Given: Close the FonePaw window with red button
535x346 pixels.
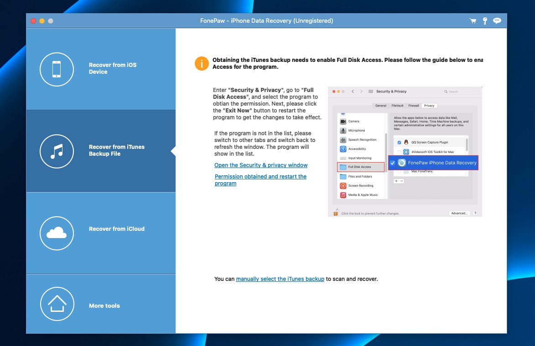Looking at the screenshot, I should [33, 21].
